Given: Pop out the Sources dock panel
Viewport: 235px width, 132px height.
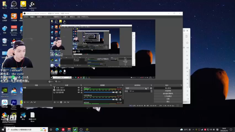Looking at the screenshot, I should pyautogui.click(x=81, y=85).
